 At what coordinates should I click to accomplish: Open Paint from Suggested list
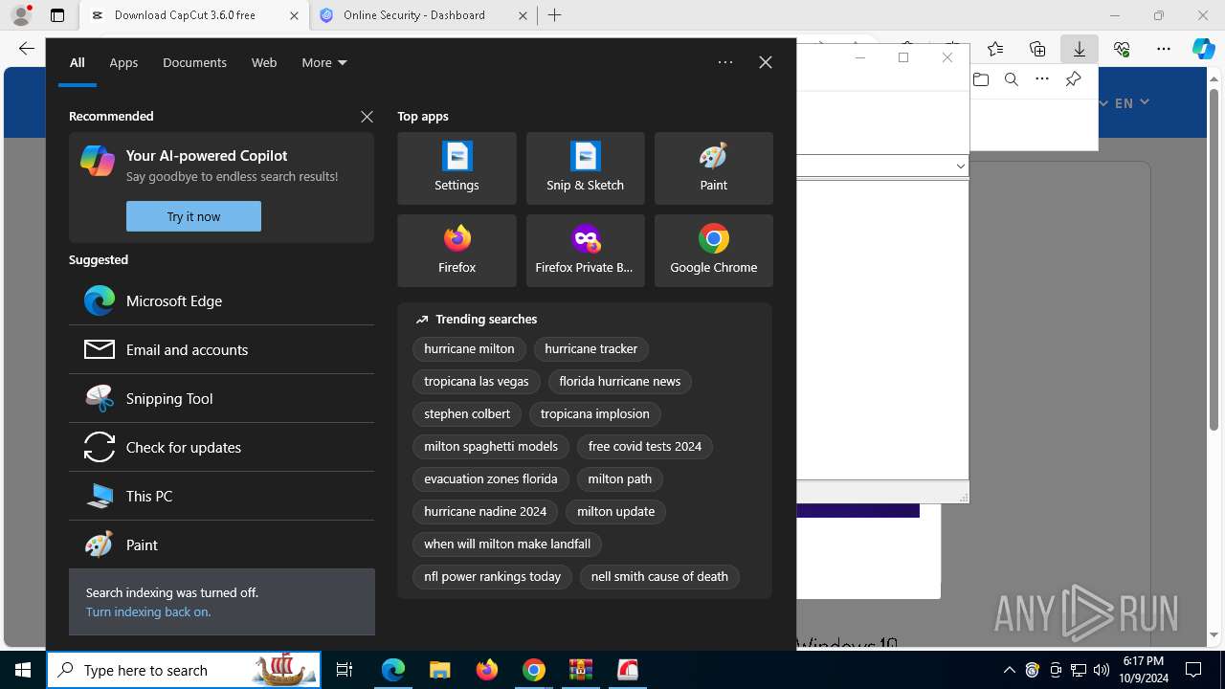221,545
